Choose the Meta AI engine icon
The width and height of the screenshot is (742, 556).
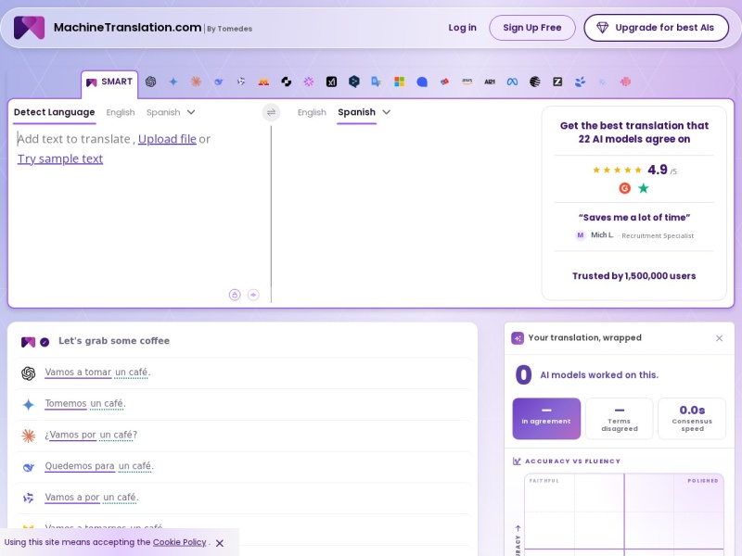[512, 82]
